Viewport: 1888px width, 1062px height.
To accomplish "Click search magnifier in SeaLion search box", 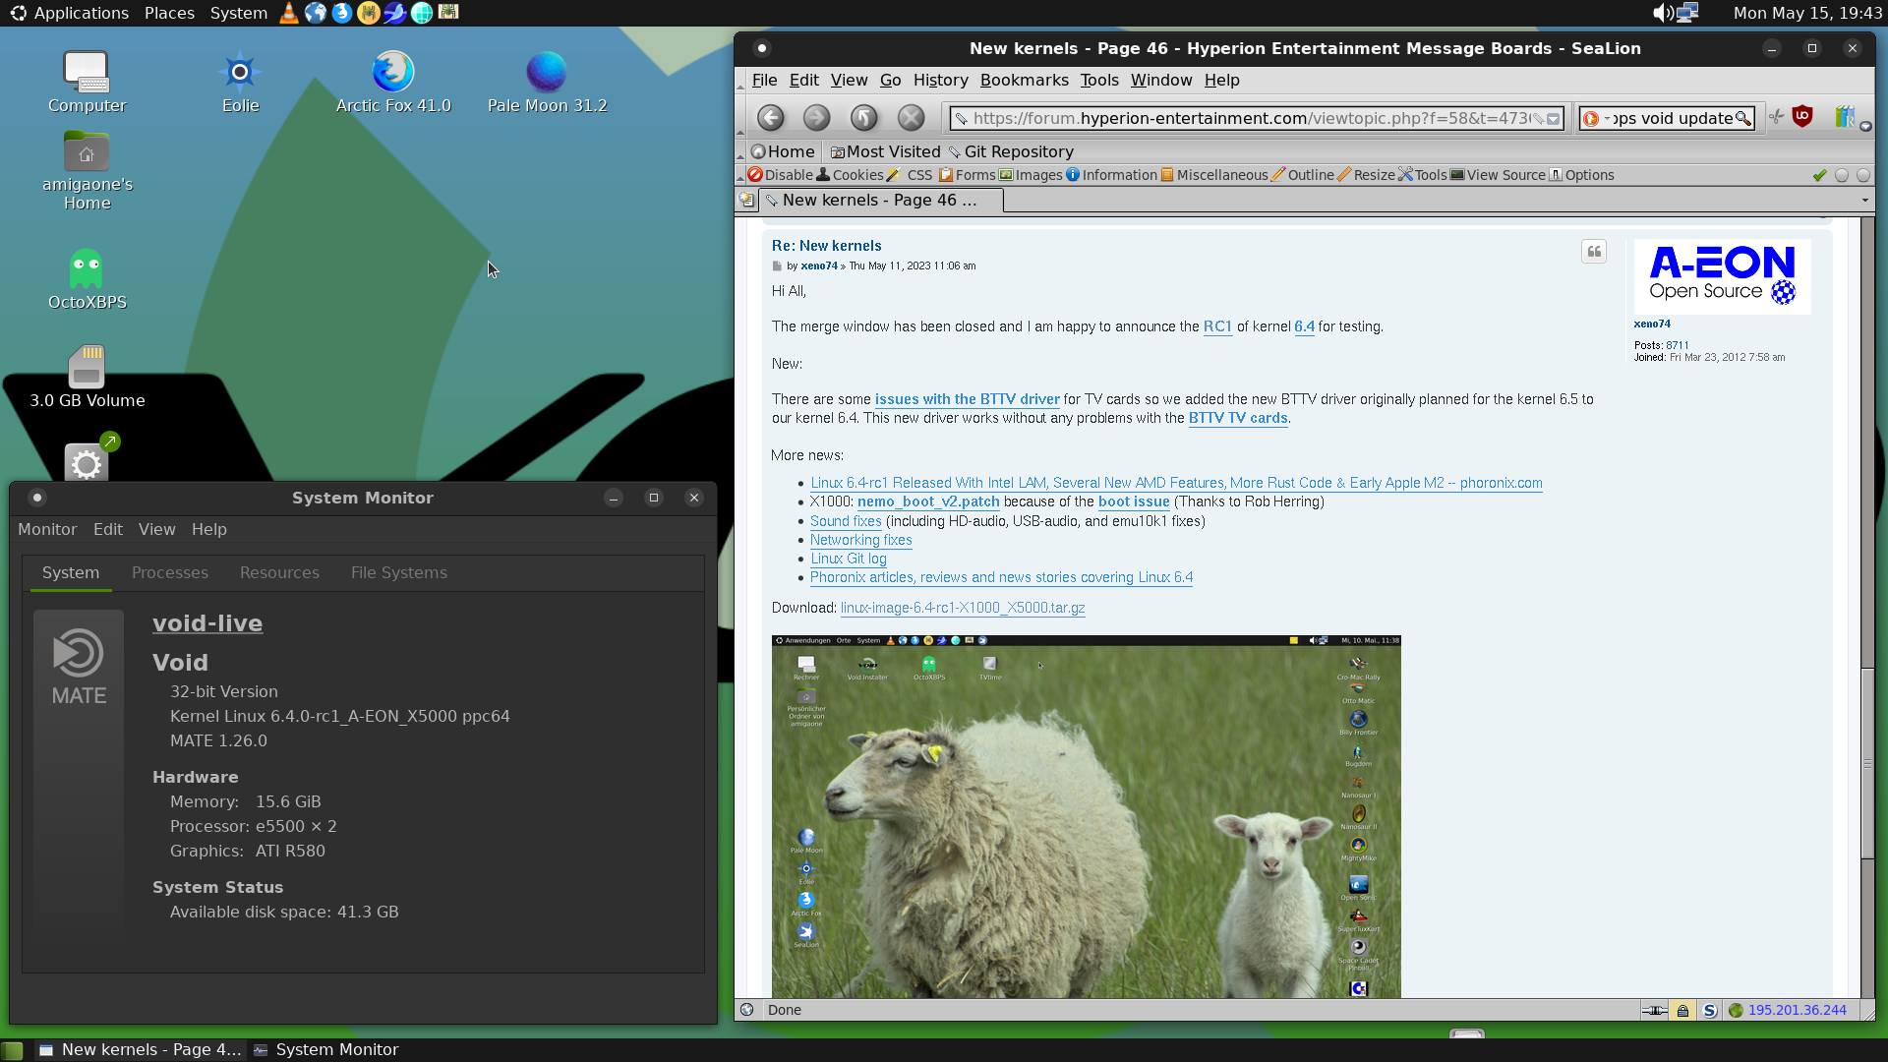I will tap(1743, 119).
